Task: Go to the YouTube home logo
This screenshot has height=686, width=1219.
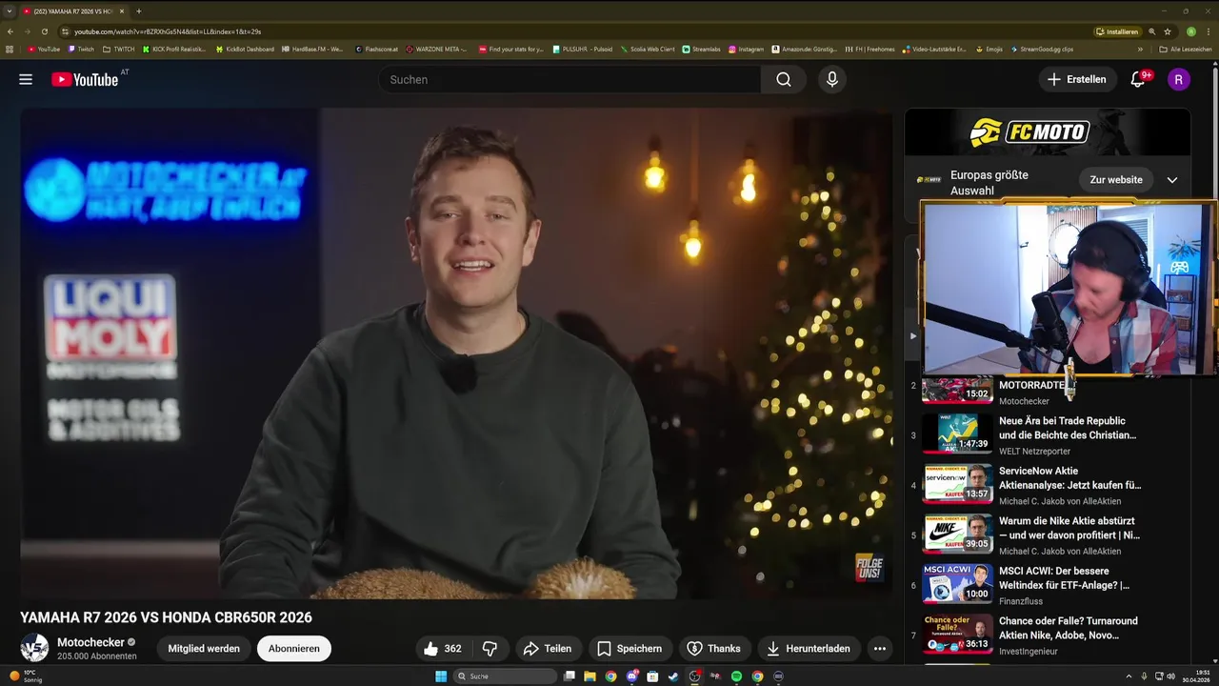Action: click(85, 79)
